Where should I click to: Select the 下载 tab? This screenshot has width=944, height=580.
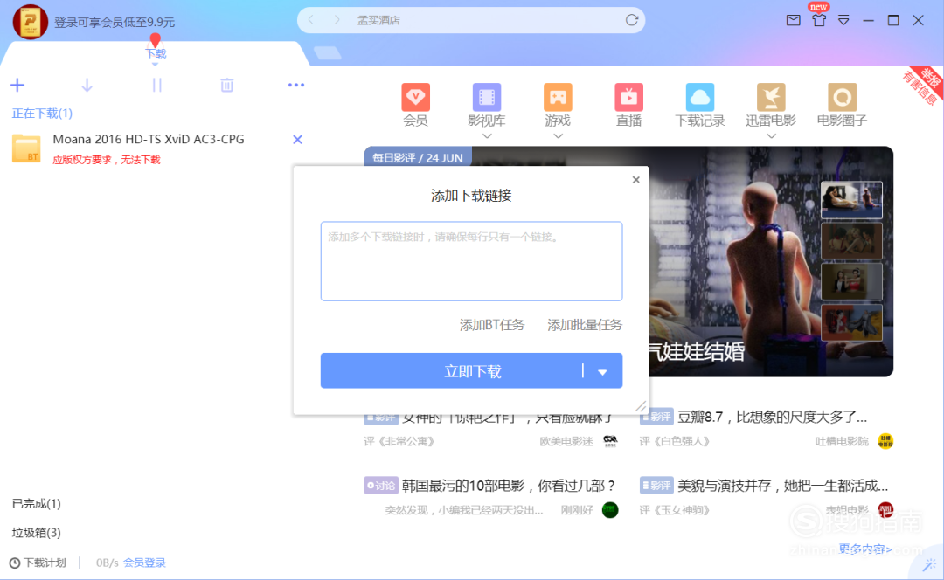[156, 53]
